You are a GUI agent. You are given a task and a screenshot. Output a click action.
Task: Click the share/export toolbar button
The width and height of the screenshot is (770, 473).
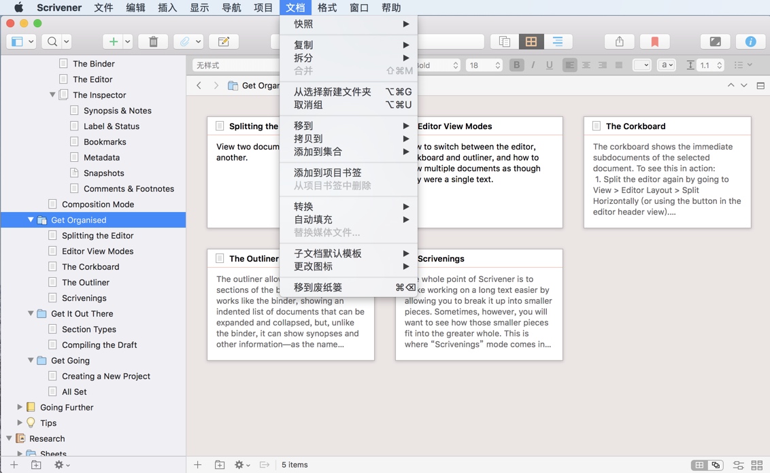(619, 41)
